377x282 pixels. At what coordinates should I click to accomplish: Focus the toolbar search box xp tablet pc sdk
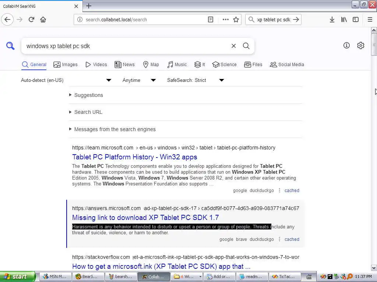pyautogui.click(x=274, y=20)
